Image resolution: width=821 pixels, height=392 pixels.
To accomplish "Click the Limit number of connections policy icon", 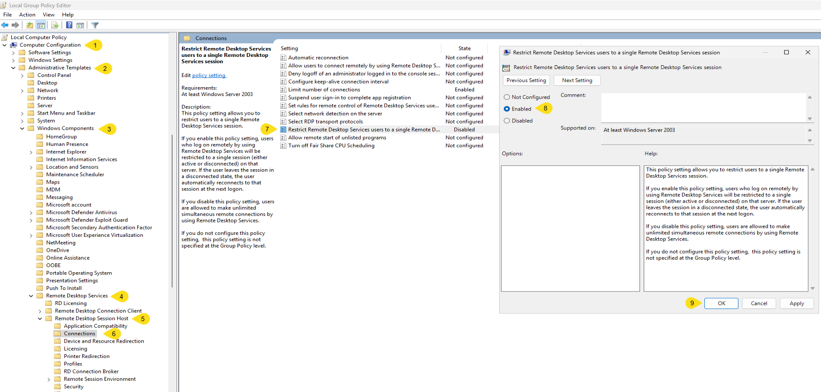I will point(283,89).
